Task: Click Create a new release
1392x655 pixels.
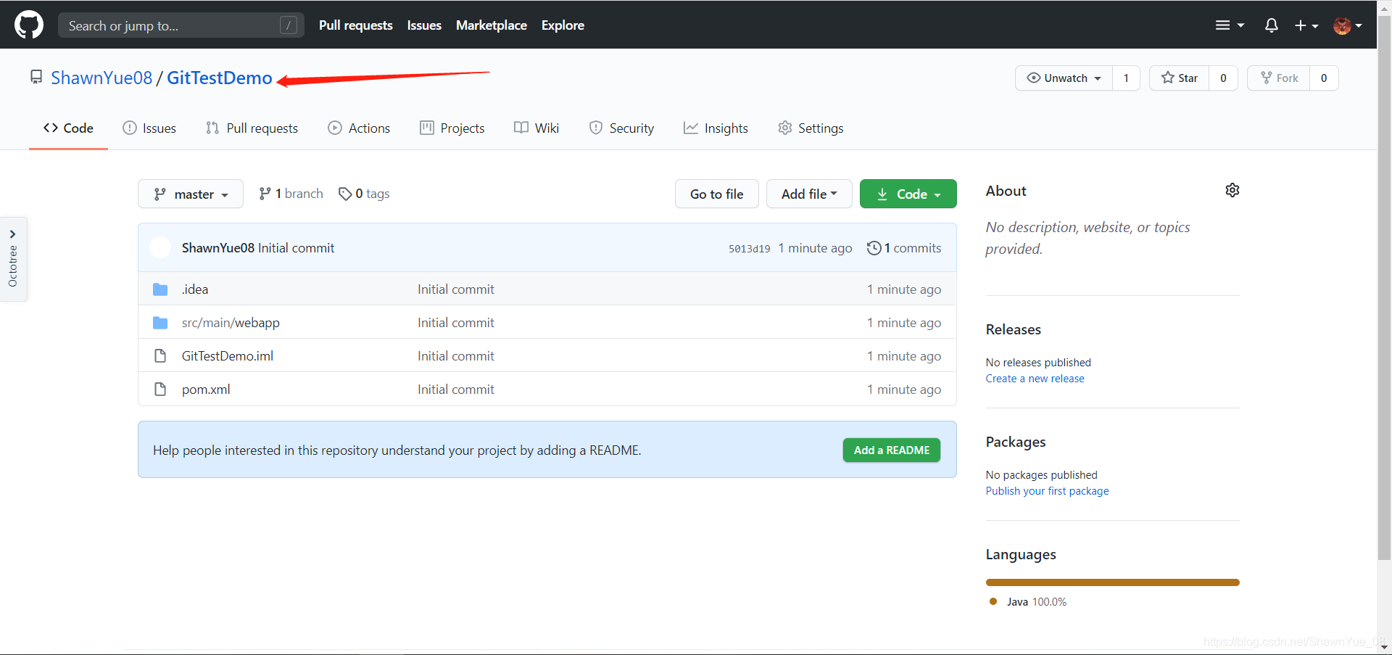Action: click(1035, 379)
